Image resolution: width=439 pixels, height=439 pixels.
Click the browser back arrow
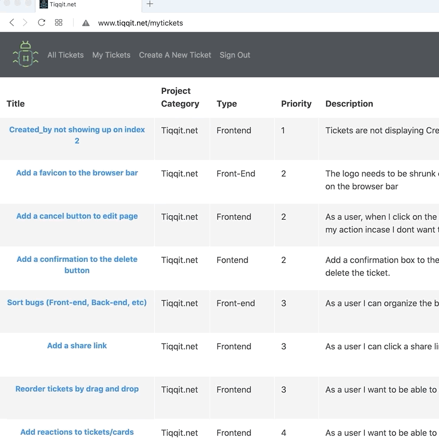pyautogui.click(x=12, y=23)
